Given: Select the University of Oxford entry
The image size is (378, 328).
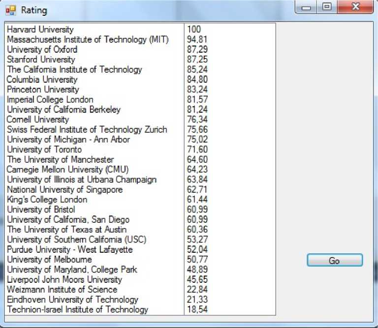Looking at the screenshot, I should 42,49.
